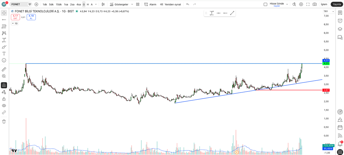Open the chat panel icon

click(x=340, y=37)
